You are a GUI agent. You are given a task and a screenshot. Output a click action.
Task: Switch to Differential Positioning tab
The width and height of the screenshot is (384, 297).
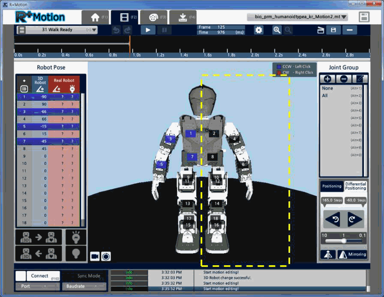(356, 186)
